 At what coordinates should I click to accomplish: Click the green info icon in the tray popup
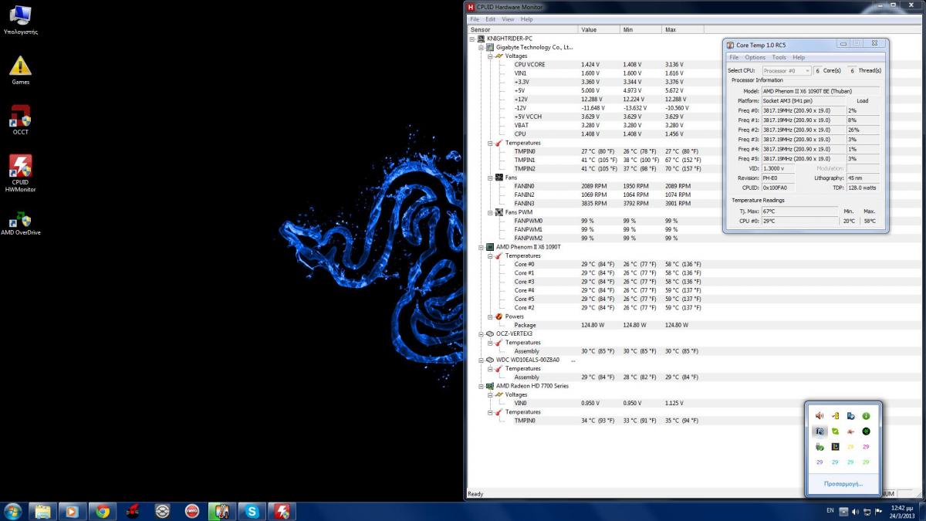[866, 416]
